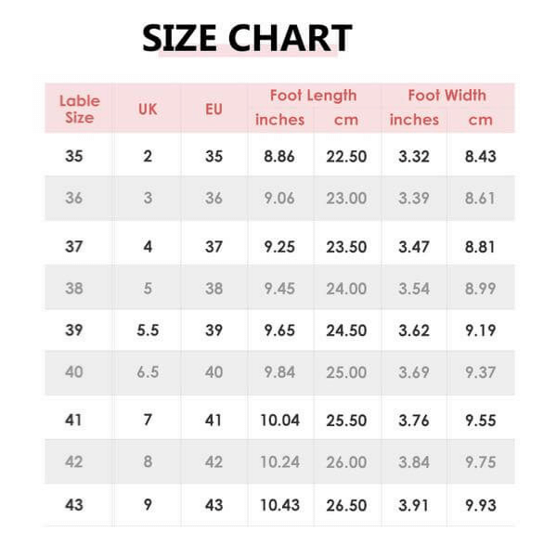Click the EU column header
This screenshot has width=557, height=557.
click(x=214, y=109)
